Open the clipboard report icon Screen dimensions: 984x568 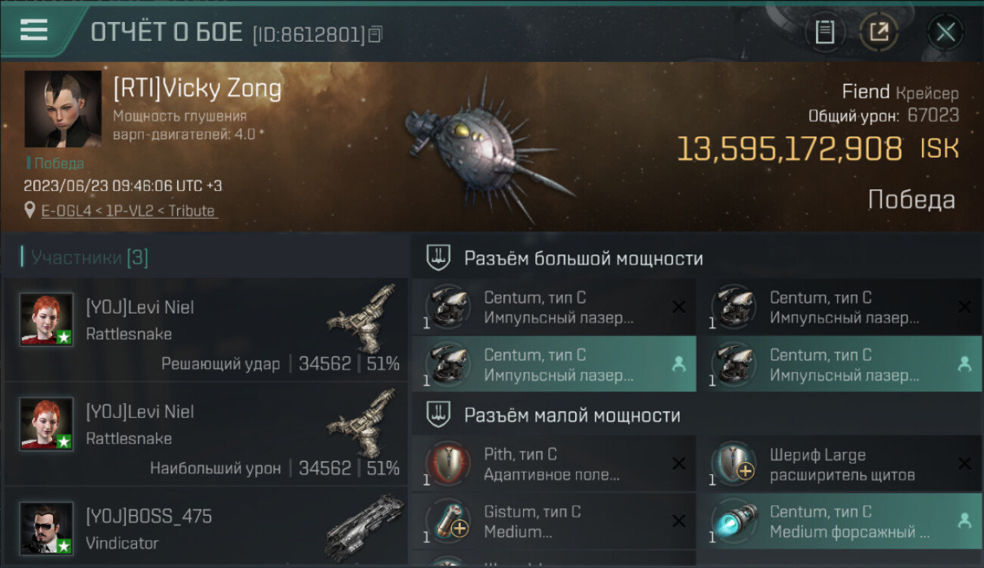tap(824, 33)
